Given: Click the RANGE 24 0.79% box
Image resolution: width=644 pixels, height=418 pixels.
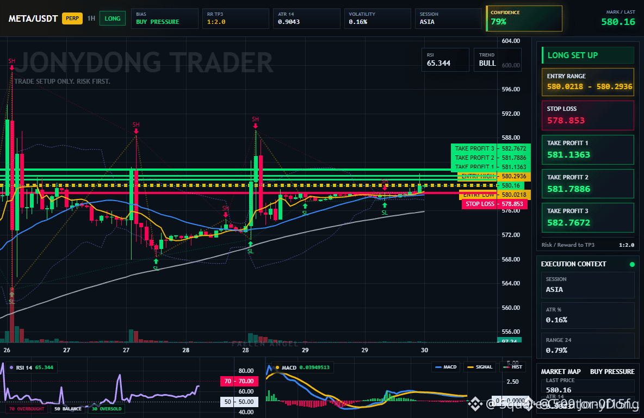Looking at the screenshot, I should (588, 345).
